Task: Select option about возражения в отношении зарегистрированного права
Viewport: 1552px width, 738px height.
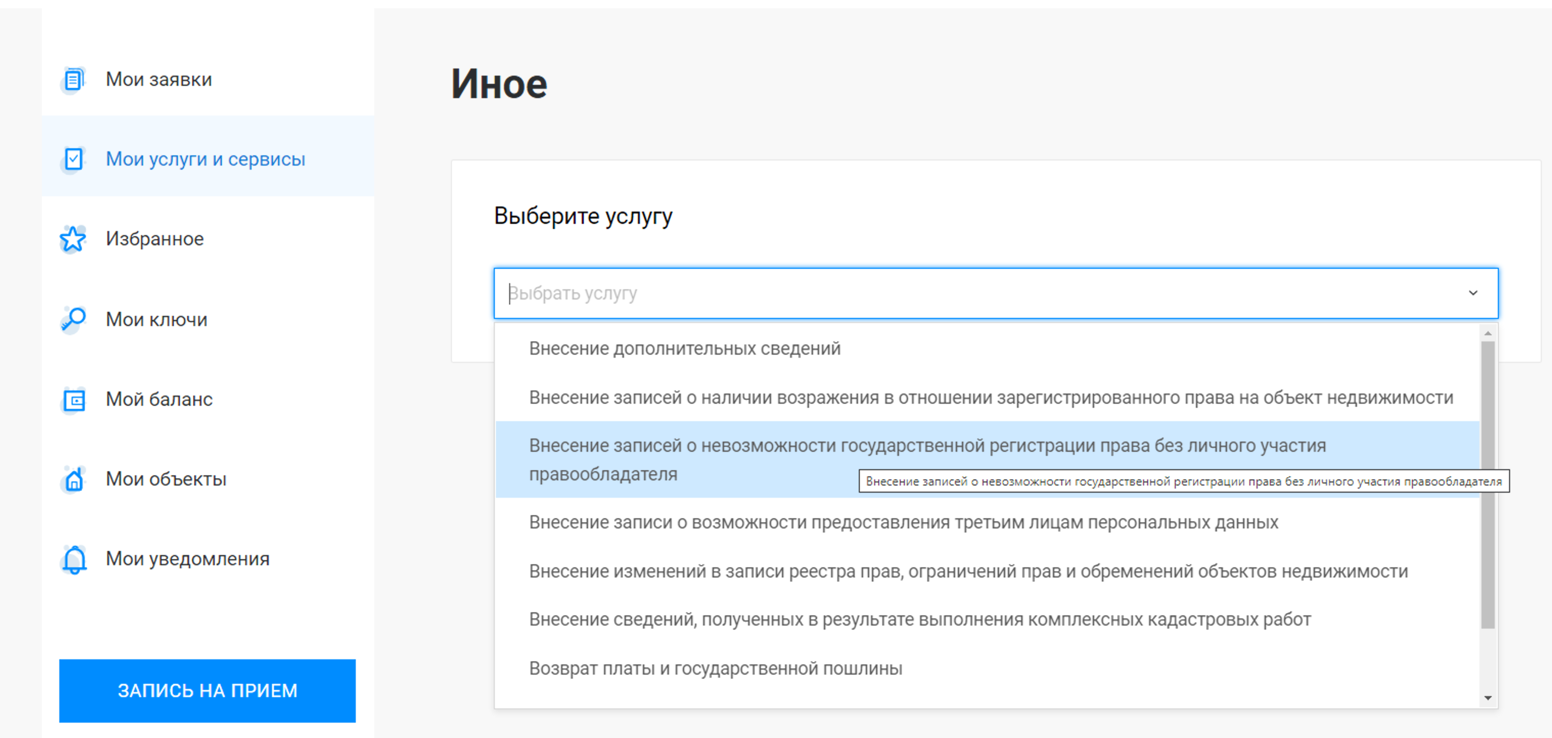Action: tap(987, 398)
